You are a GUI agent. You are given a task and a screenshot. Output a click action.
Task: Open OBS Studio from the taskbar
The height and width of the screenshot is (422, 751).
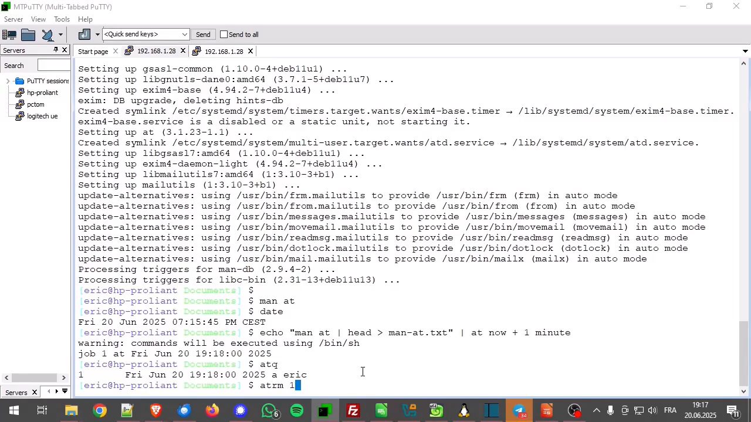[574, 410]
